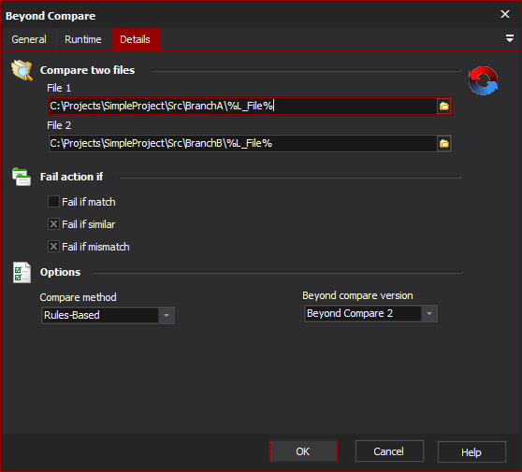
Task: Click the Options checklist icon
Action: coord(22,272)
